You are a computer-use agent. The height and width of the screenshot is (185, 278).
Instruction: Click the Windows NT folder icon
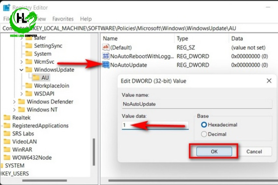(x=21, y=109)
